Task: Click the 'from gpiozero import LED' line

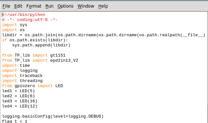Action: click(32, 86)
